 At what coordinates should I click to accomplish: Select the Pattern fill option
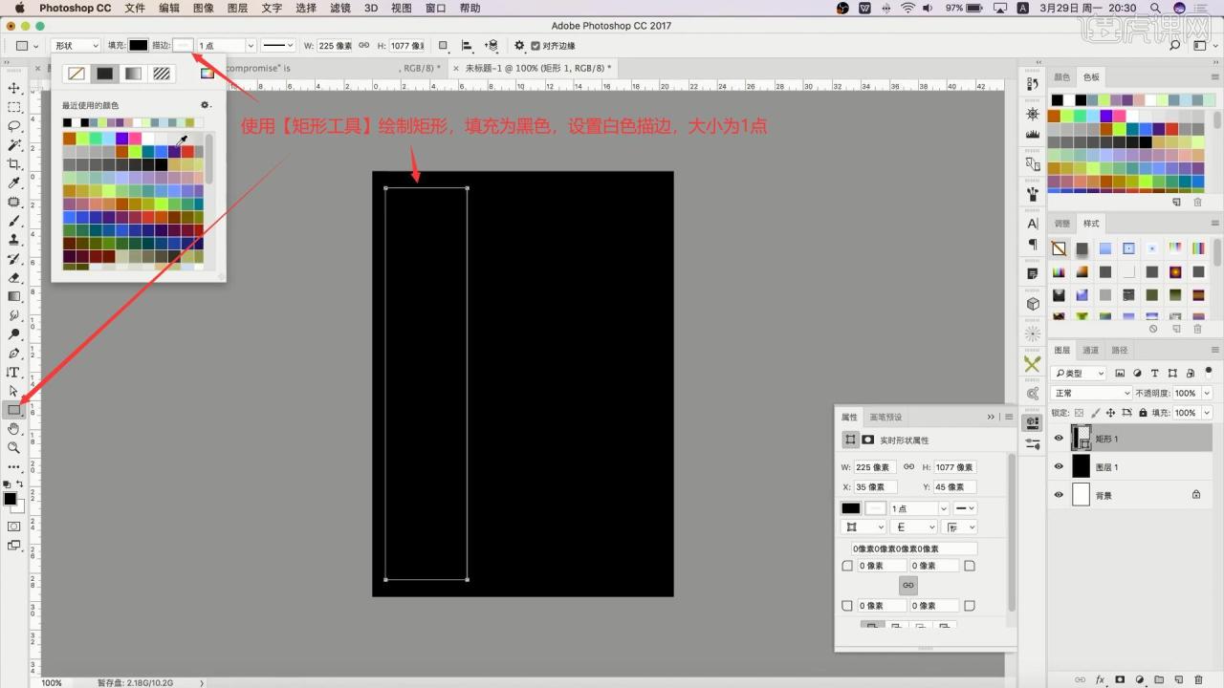click(x=162, y=74)
